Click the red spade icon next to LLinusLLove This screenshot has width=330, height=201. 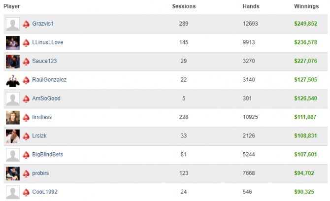tap(26, 43)
